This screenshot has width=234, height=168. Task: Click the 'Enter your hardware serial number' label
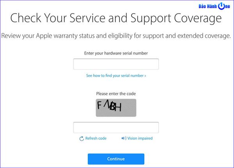[x=116, y=53]
